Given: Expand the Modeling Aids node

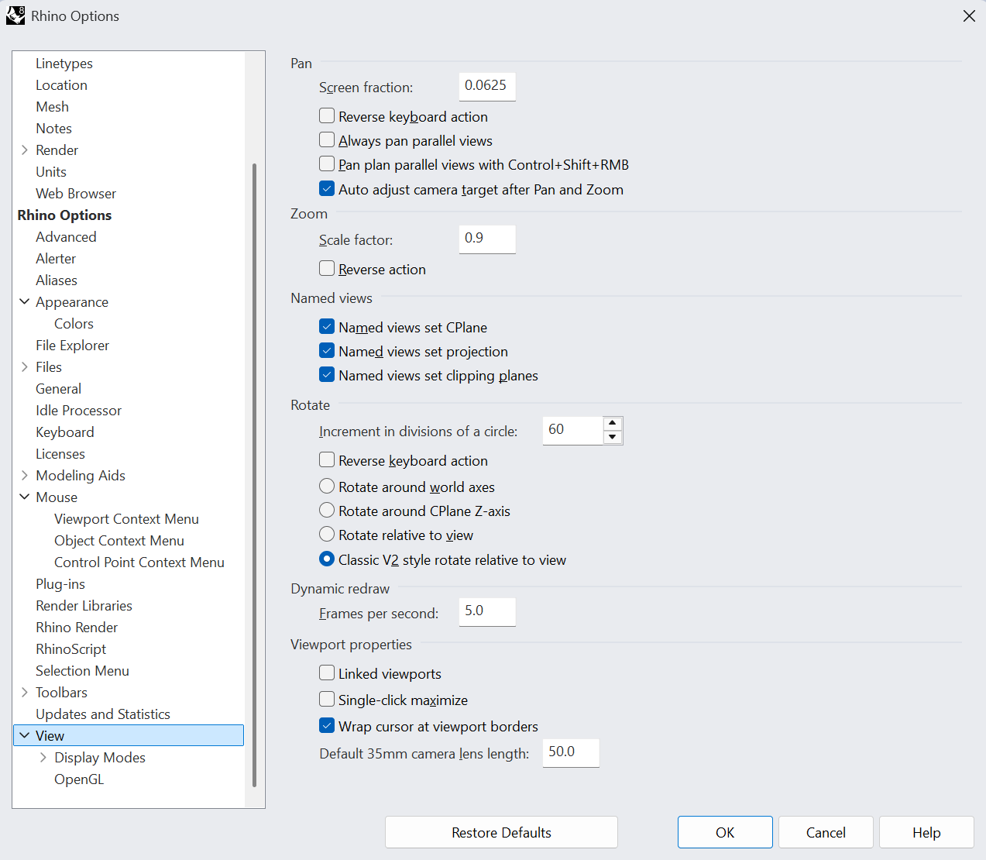Looking at the screenshot, I should 25,475.
